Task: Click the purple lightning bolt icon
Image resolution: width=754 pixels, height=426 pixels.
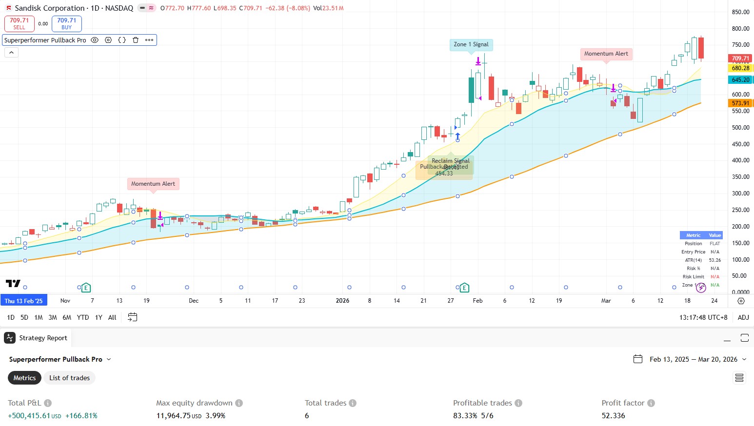Action: (x=701, y=288)
